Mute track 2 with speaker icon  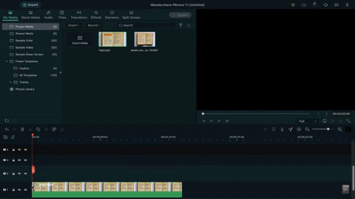click(x=20, y=173)
